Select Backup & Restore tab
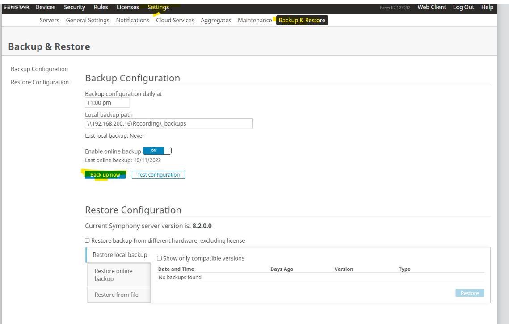The image size is (509, 324). pos(302,20)
